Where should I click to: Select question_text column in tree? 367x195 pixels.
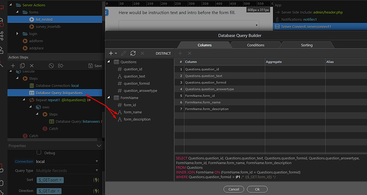pyautogui.click(x=135, y=76)
